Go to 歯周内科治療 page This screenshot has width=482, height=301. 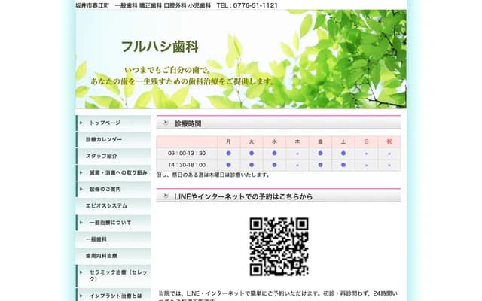click(x=114, y=256)
